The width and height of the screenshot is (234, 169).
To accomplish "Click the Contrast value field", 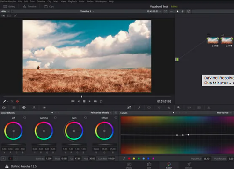I will point(49,159).
